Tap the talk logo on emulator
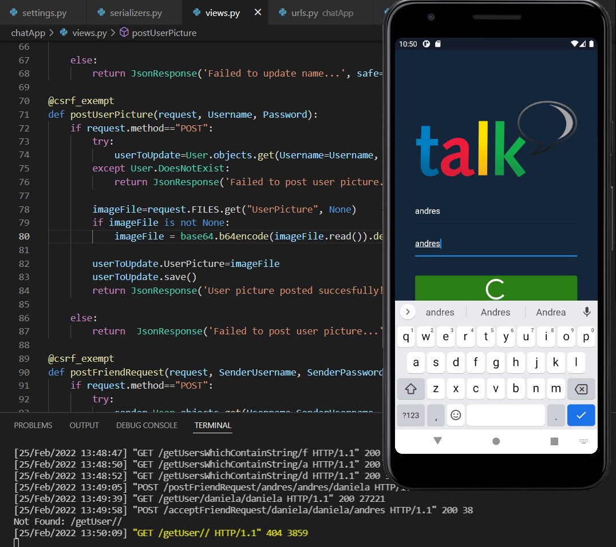The width and height of the screenshot is (616, 547). point(496,140)
